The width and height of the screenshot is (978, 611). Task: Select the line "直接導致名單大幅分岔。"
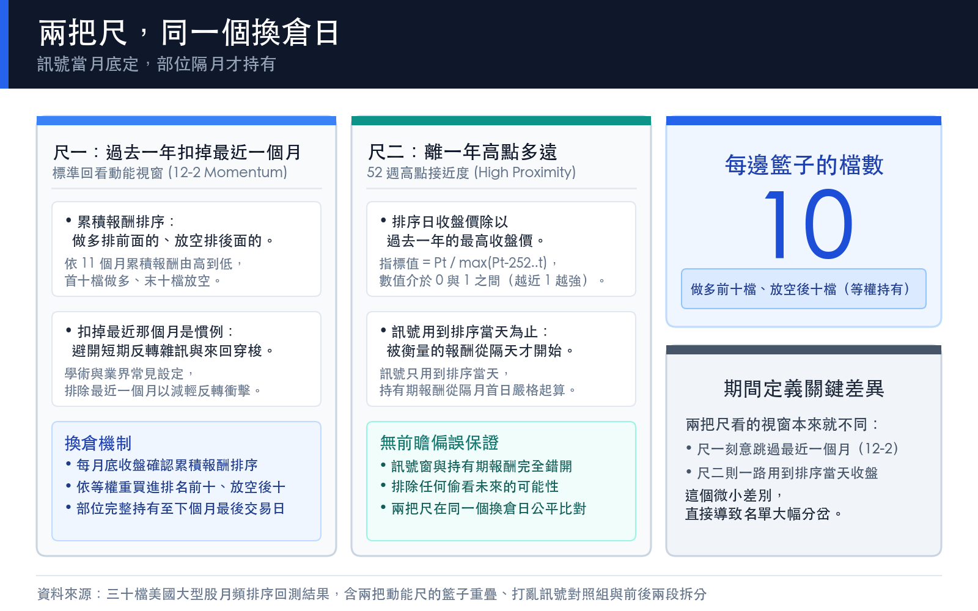(x=764, y=514)
